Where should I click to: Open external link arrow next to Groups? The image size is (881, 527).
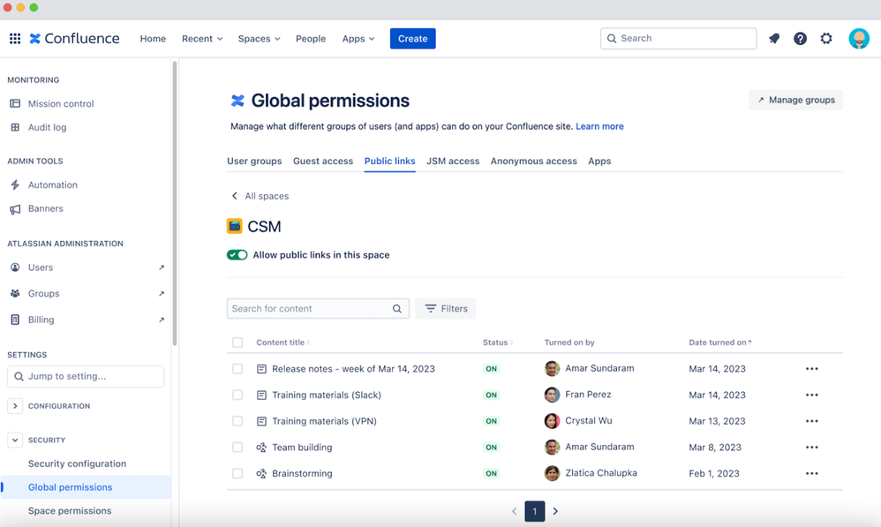click(162, 293)
